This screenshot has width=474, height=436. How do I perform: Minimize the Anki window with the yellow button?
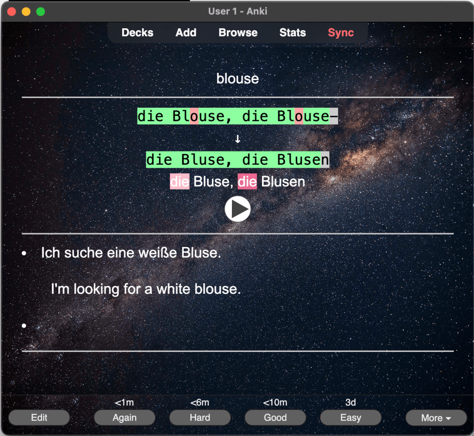click(x=26, y=12)
